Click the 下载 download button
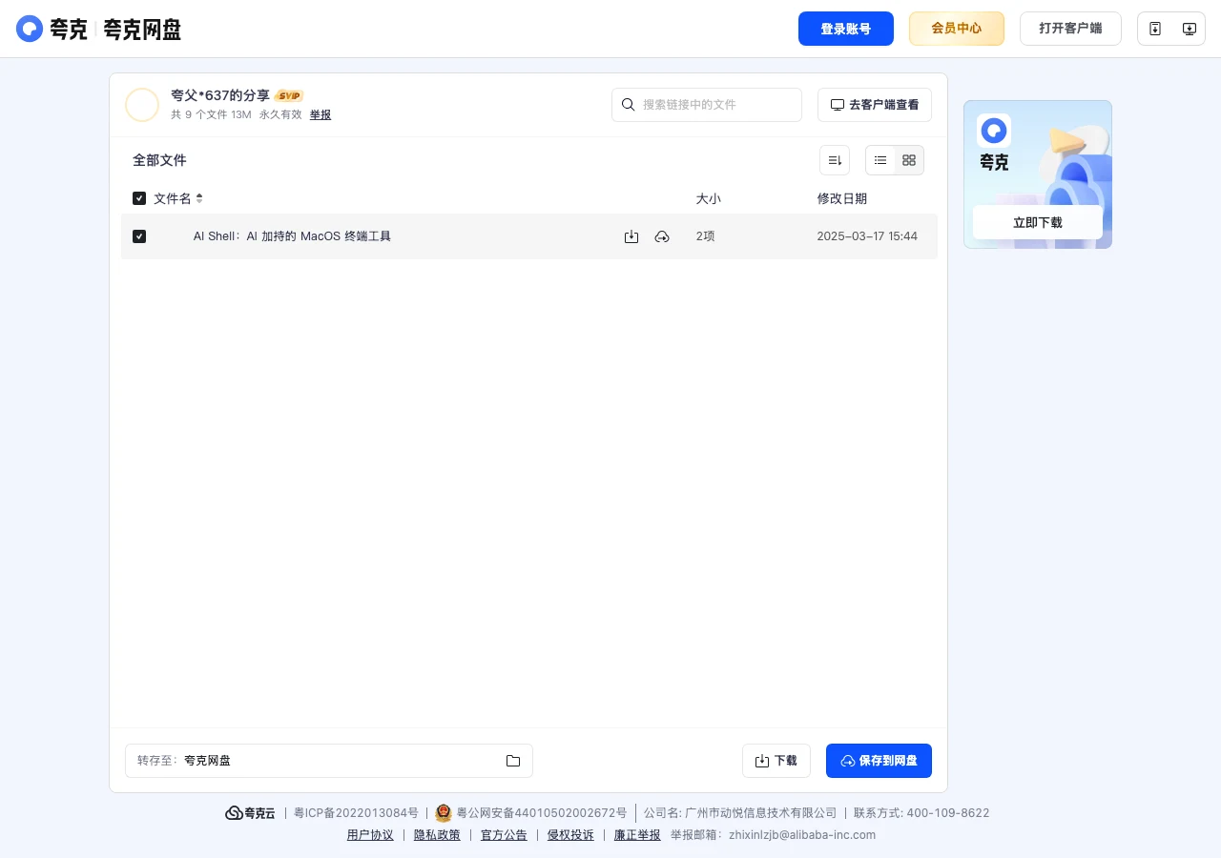 coord(776,761)
